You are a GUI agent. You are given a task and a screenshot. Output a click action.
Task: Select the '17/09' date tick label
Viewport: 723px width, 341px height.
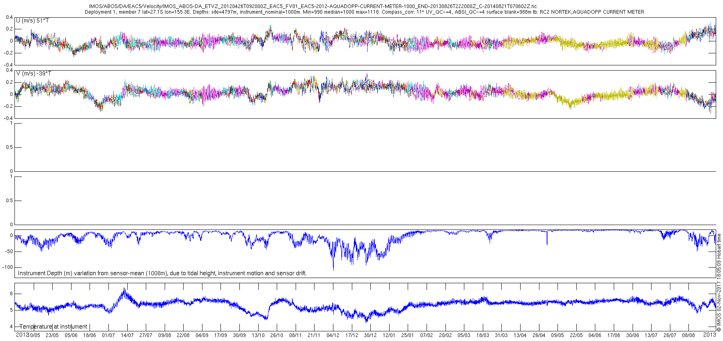pos(221,335)
